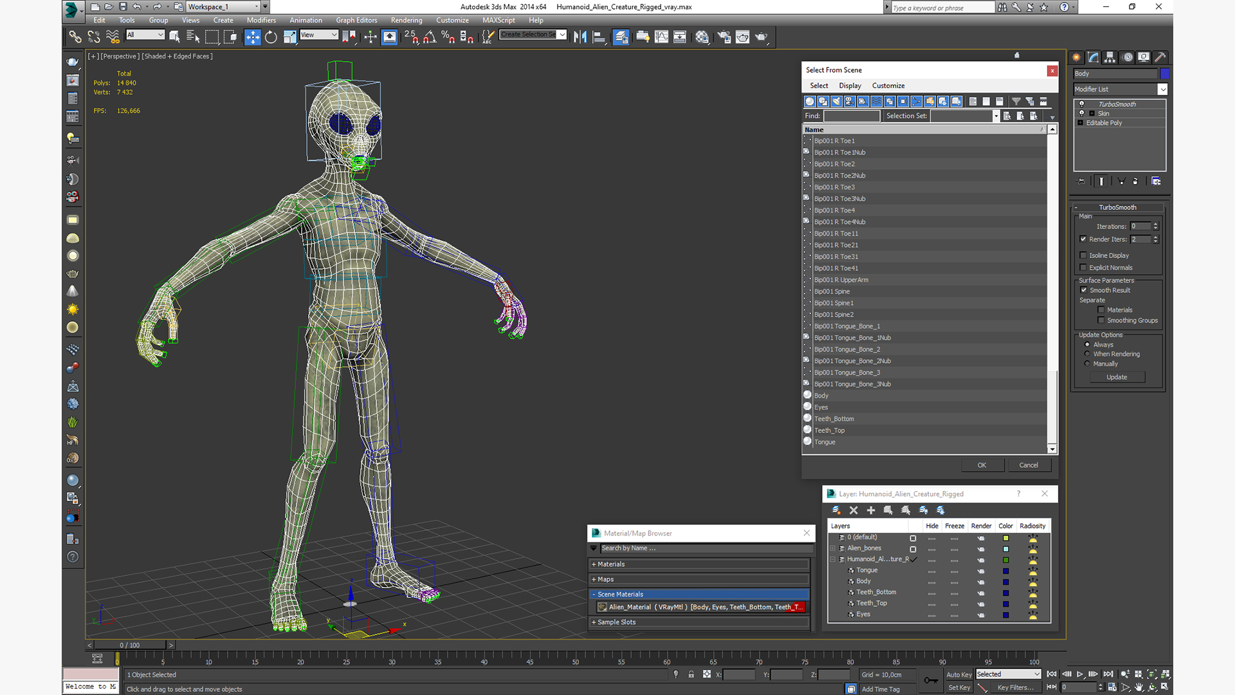Toggle TurboSmooth modifier lightbulb visibility
1235x695 pixels.
tap(1082, 104)
